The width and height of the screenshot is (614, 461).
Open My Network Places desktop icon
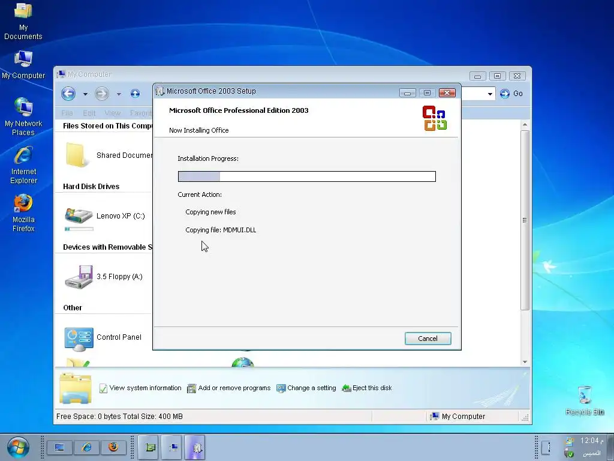(23, 117)
